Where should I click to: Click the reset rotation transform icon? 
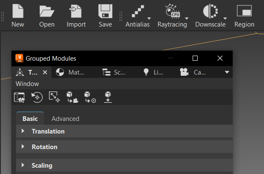pos(37,97)
